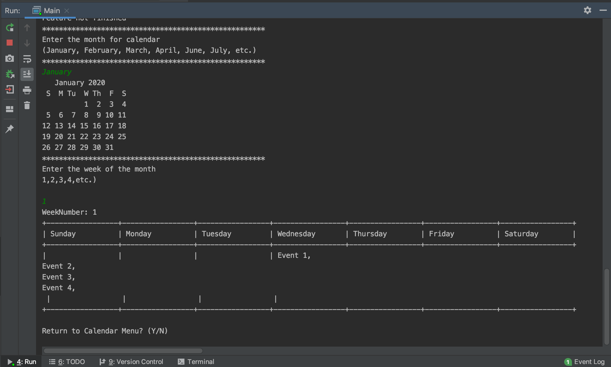This screenshot has width=611, height=367.
Task: Open the 4: Run tool window
Action: tap(22, 362)
